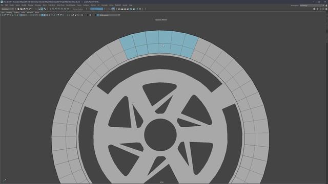The width and height of the screenshot is (328, 184).
Task: Save the current scene with disk icon
Action: point(24,9)
